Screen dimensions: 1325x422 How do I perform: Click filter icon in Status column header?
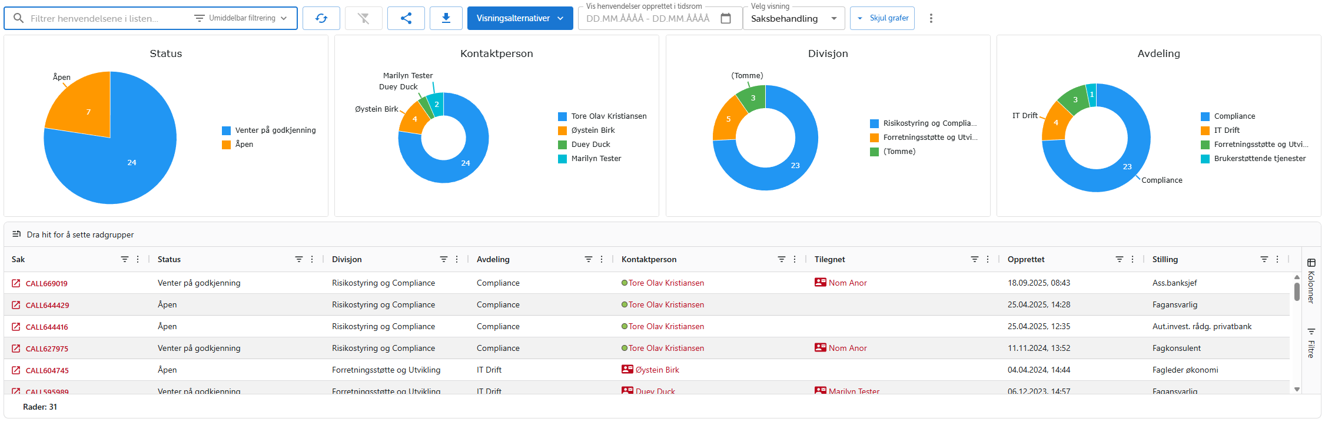point(298,259)
